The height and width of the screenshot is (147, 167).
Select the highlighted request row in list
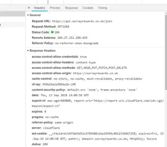(x=13, y=14)
